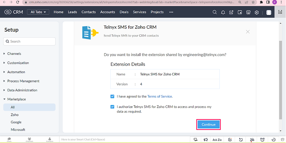The image size is (286, 143).
Task: Uncheck the authorize Telnyx data access checkbox
Action: (112, 107)
